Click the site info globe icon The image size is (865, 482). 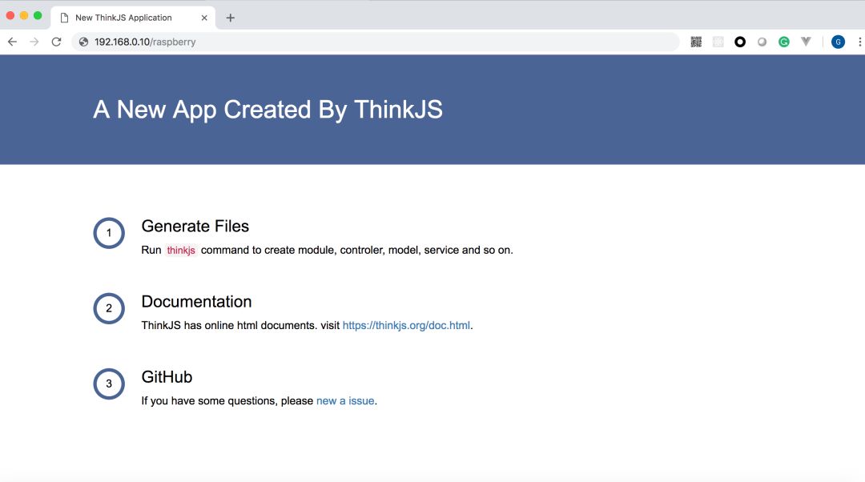tap(83, 42)
